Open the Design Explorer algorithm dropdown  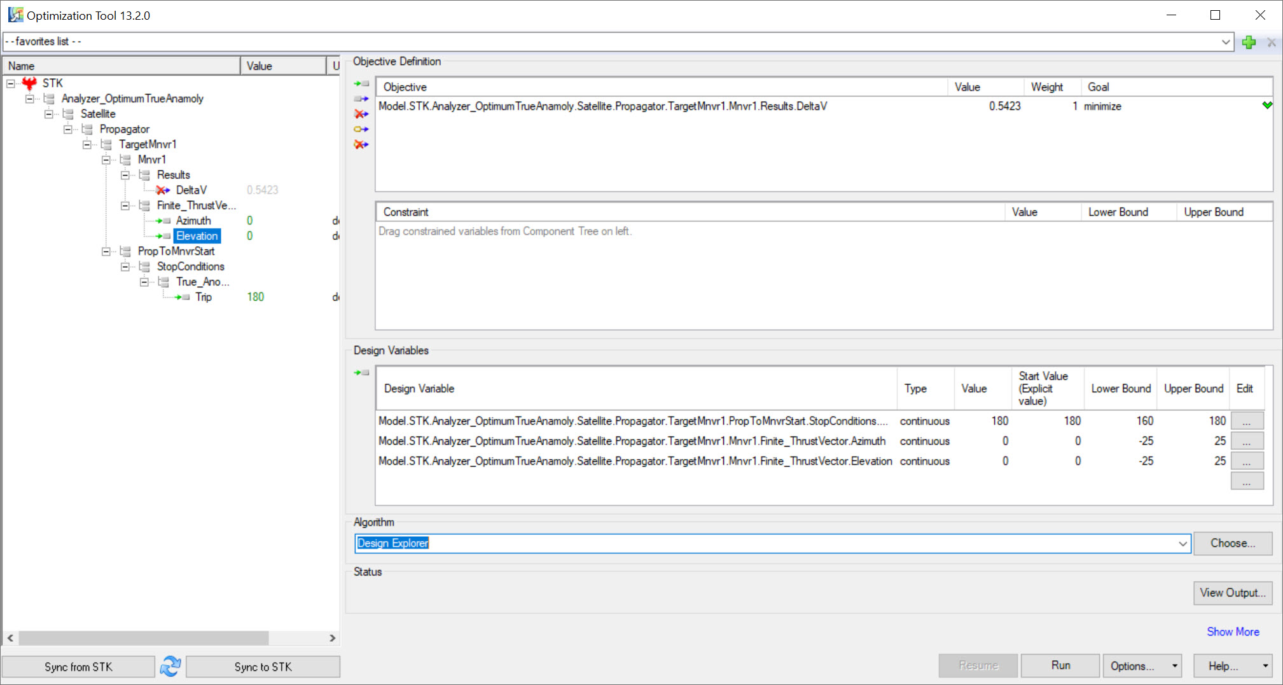pos(1182,544)
